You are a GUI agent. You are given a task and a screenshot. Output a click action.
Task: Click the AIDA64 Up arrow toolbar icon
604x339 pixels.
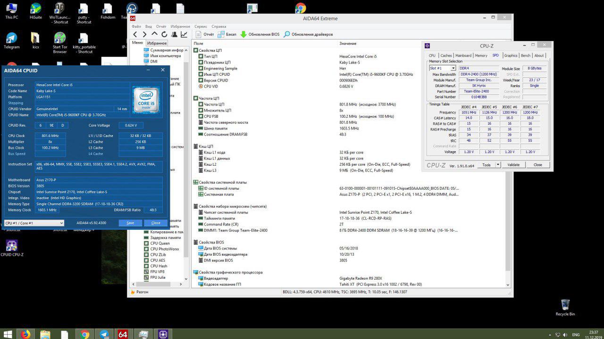click(x=154, y=34)
